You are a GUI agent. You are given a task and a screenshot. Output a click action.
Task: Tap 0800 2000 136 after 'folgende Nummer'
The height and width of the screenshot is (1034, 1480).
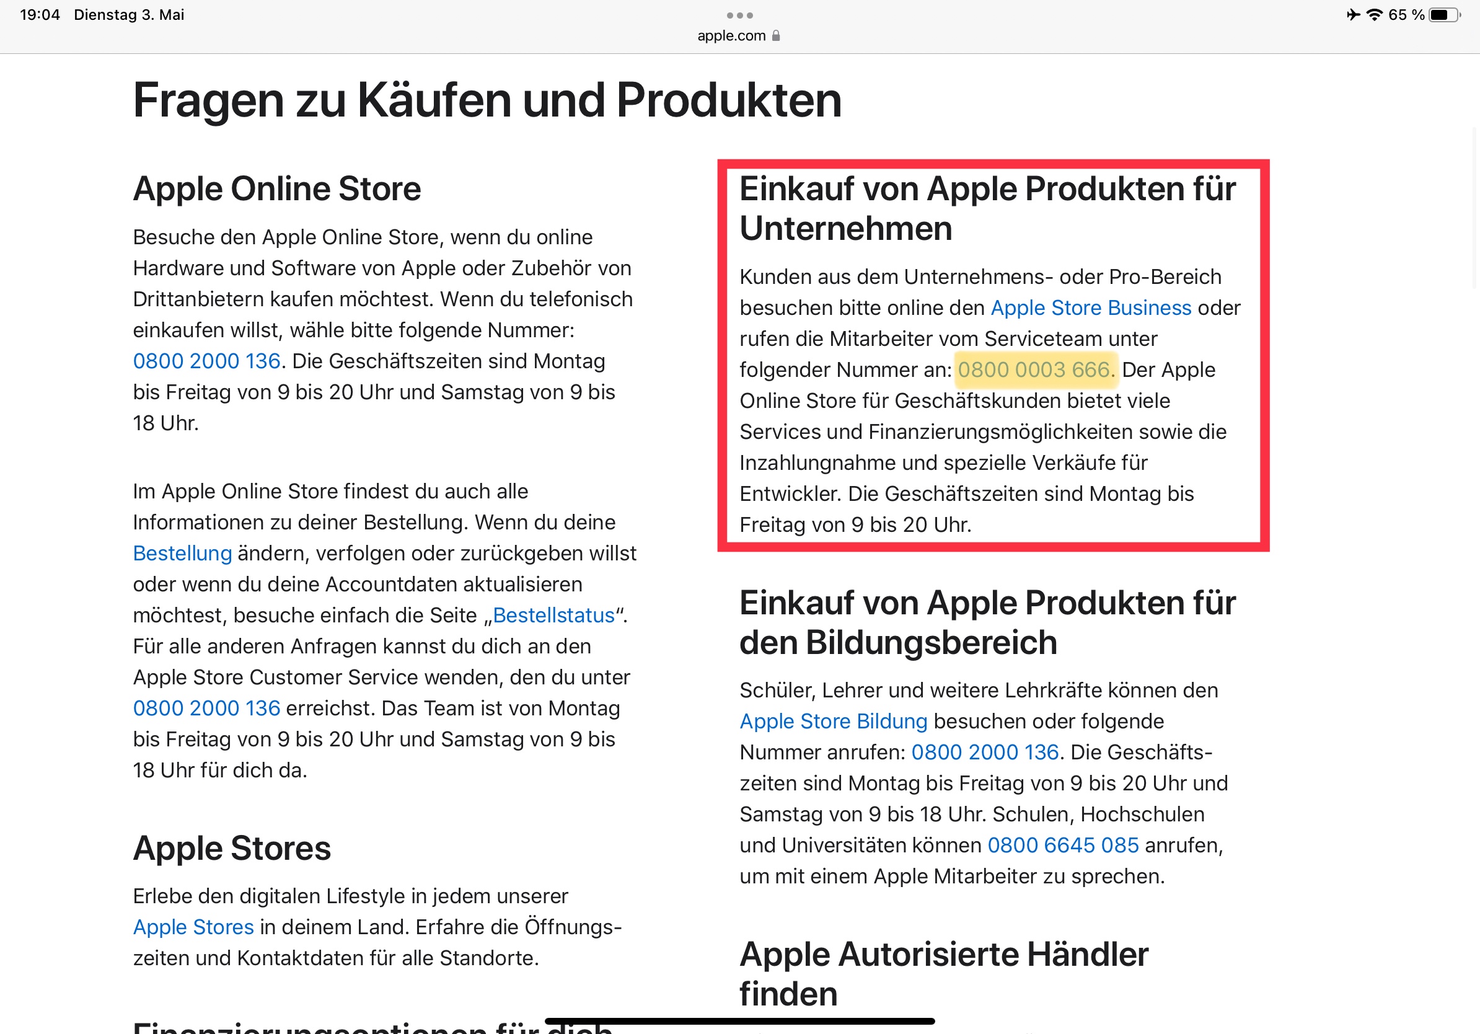pos(206,361)
